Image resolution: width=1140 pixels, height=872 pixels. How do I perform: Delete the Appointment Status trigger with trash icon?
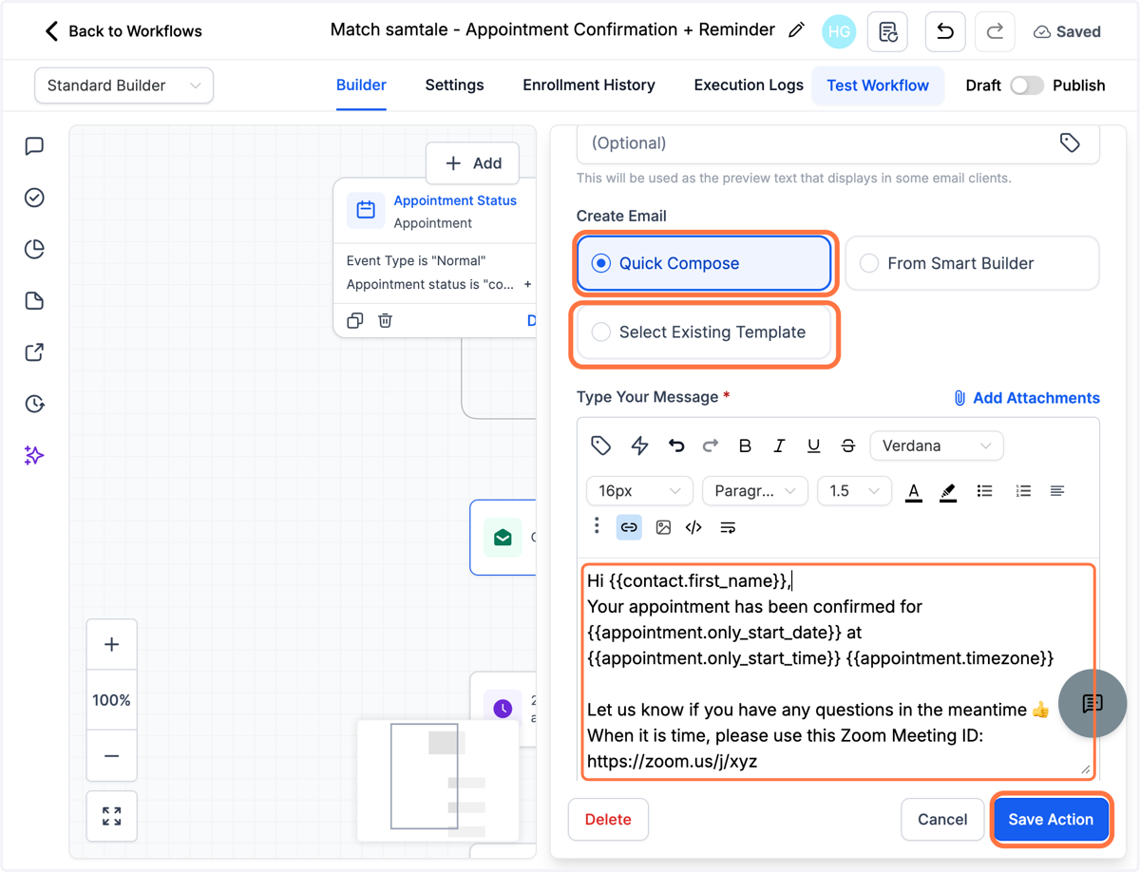(385, 321)
